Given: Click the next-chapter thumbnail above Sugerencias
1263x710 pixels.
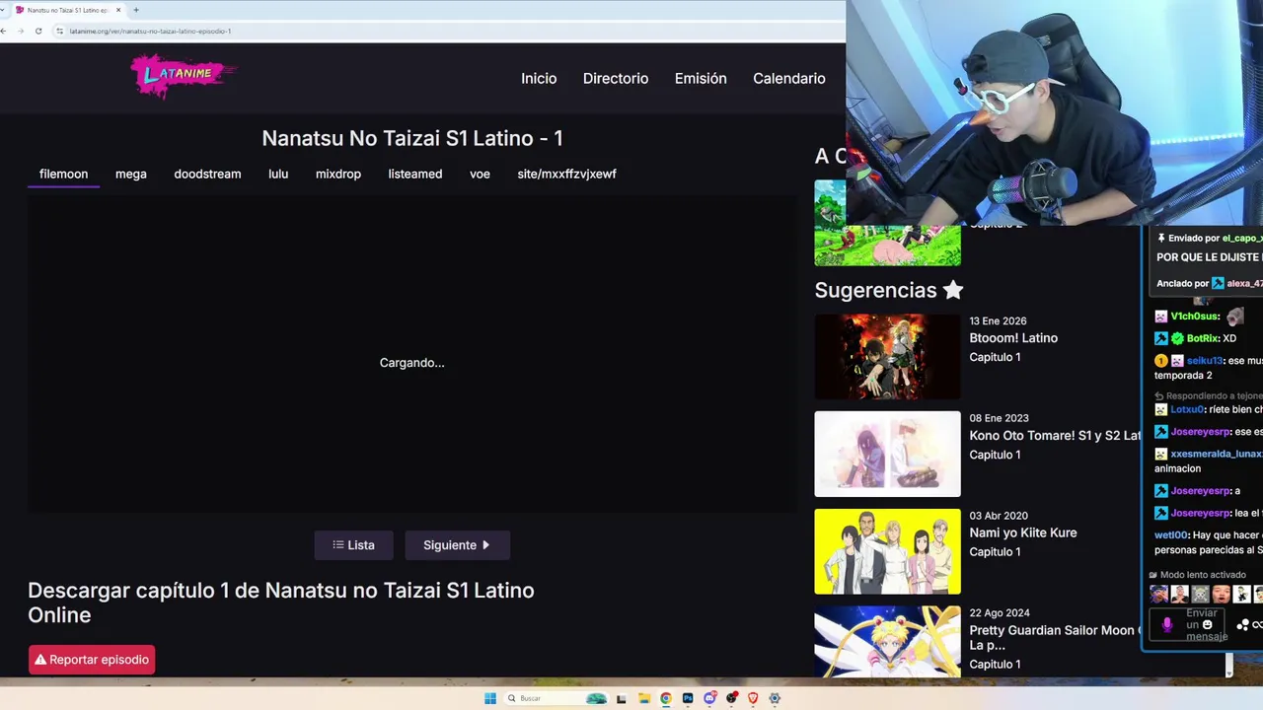Looking at the screenshot, I should point(887,223).
